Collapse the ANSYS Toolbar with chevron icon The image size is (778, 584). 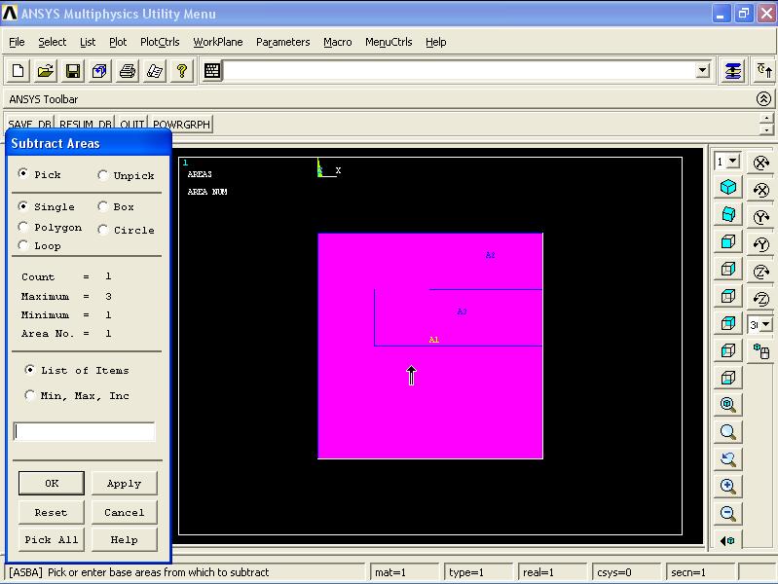(763, 98)
